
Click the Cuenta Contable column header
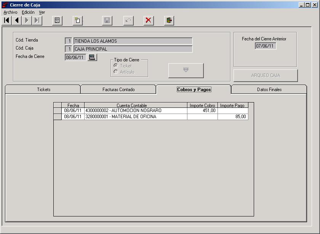pos(136,105)
